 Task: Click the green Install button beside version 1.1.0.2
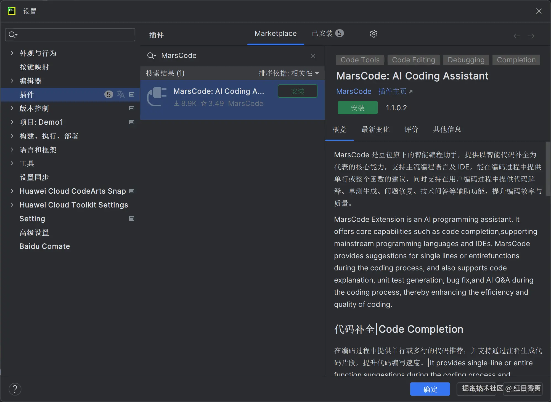pos(357,108)
